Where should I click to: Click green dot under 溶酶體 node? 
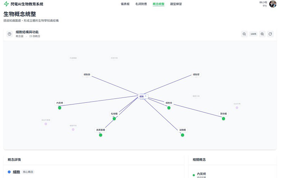point(183,135)
